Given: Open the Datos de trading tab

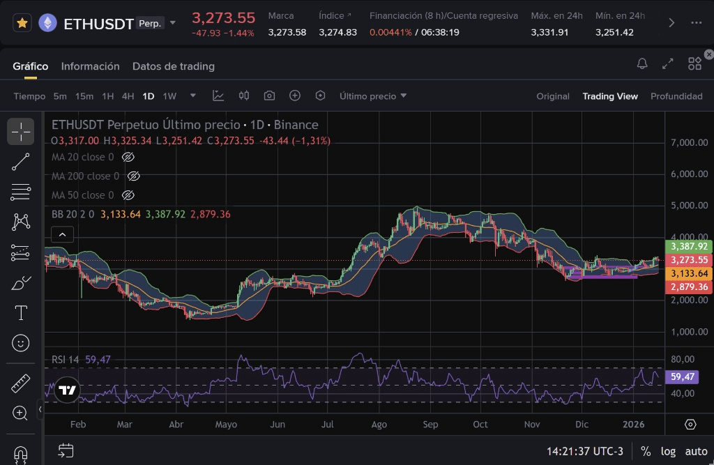Looking at the screenshot, I should (173, 66).
